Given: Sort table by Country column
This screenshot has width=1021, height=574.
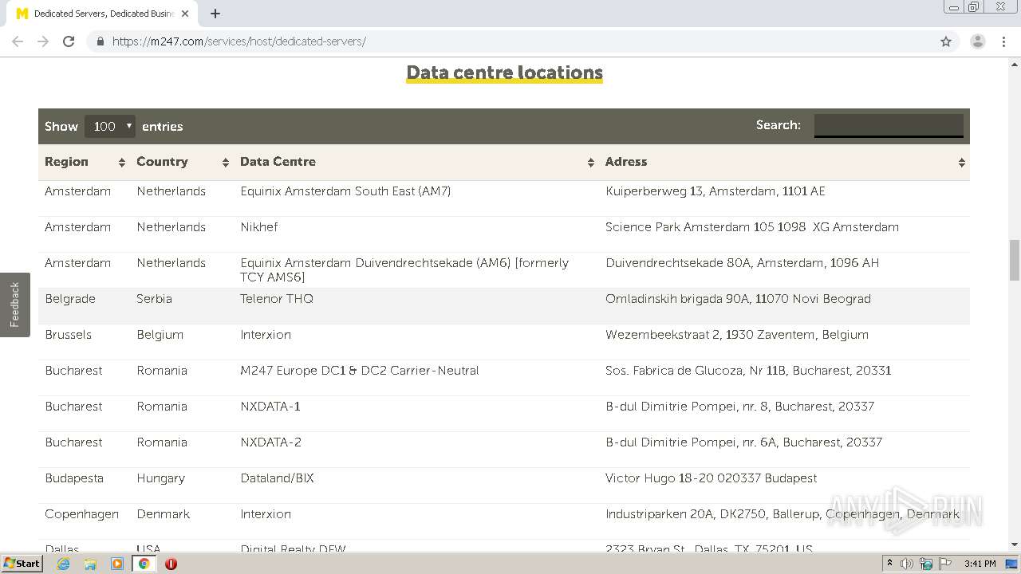Looking at the screenshot, I should (182, 162).
